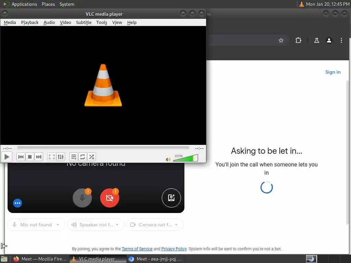
Task: Click the VLC tray icon in top panel
Action: point(301,4)
